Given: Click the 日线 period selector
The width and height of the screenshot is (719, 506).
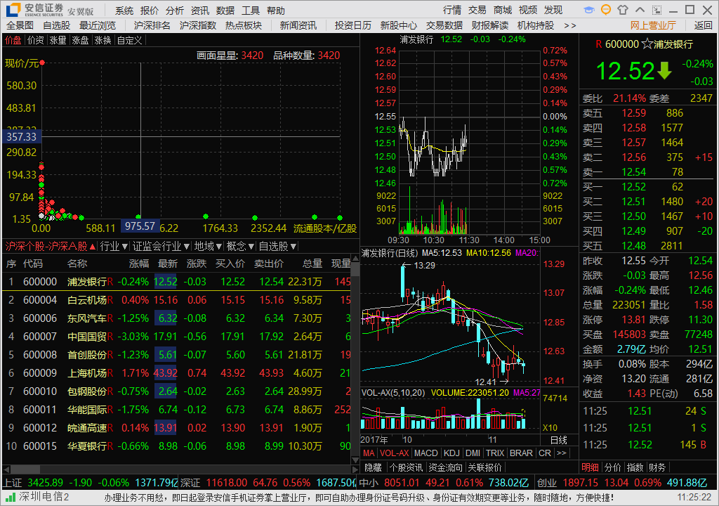Looking at the screenshot, I should tap(558, 440).
